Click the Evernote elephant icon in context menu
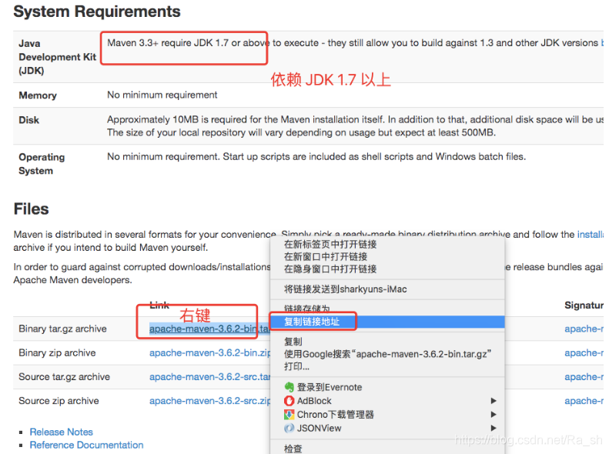609x454 pixels. [289, 387]
